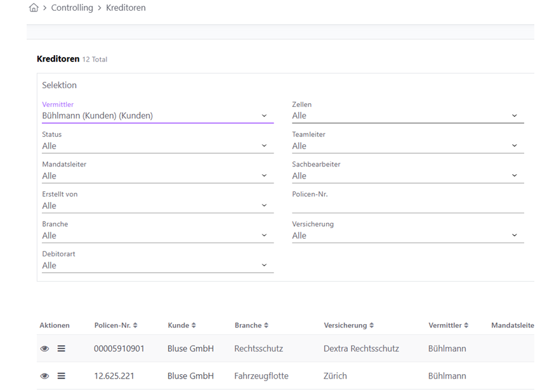Open the Zellen dropdown
The image size is (547, 390).
pos(407,116)
